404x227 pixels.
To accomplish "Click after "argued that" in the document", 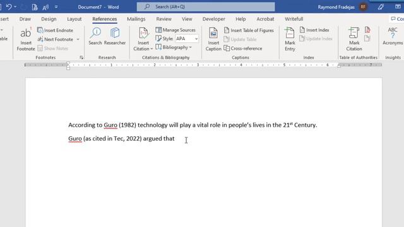I will [x=175, y=139].
